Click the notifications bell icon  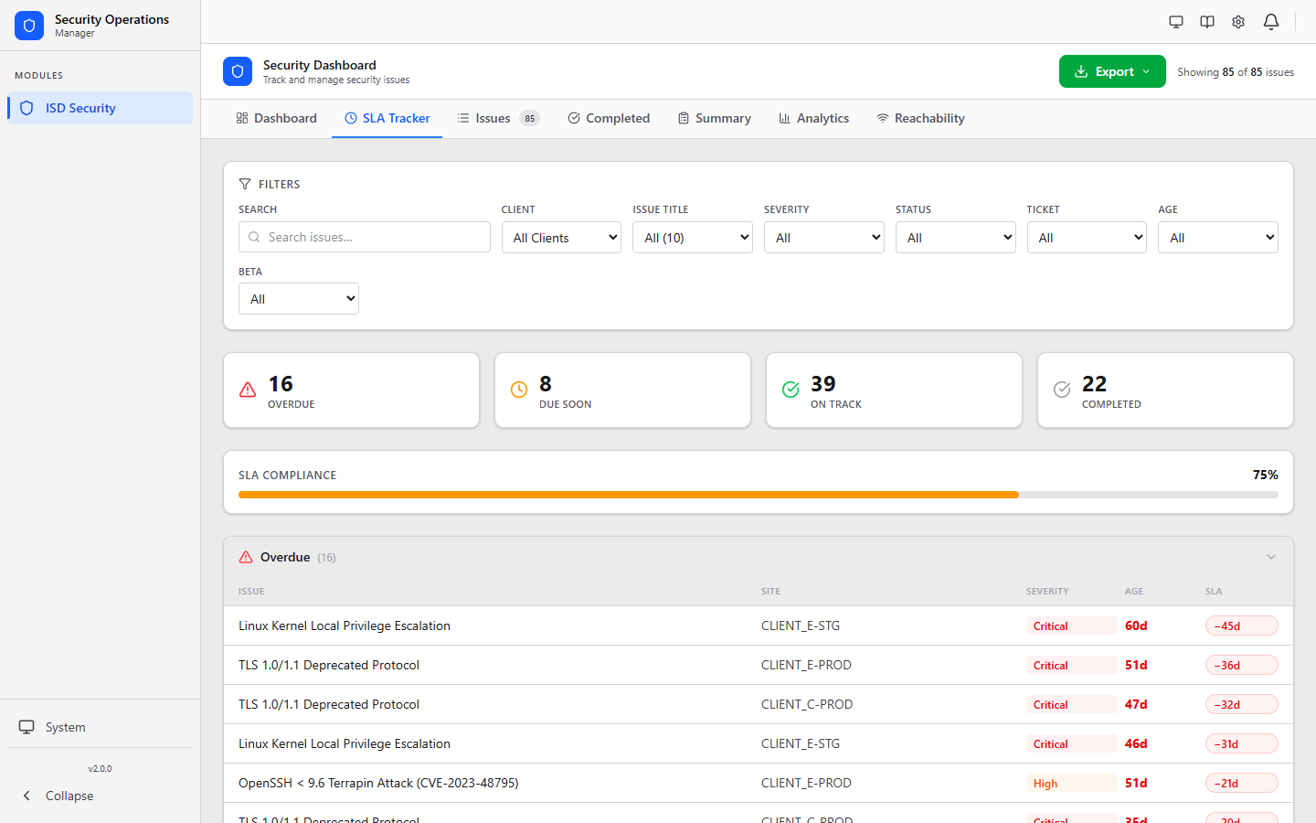pos(1271,22)
